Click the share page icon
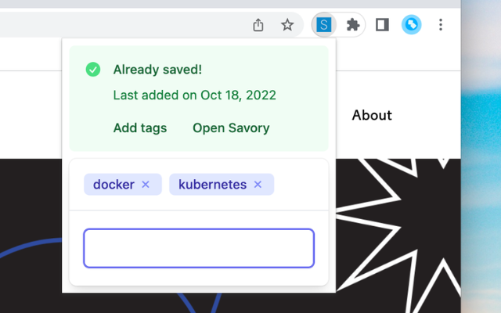Screen dimensions: 501x313 [x=258, y=25]
